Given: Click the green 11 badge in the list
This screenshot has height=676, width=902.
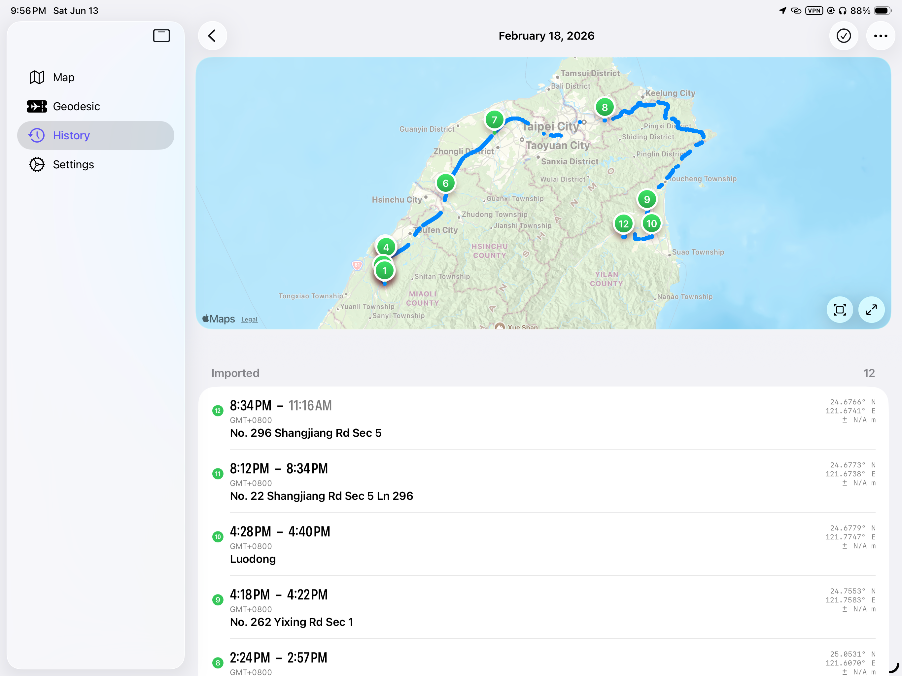Looking at the screenshot, I should coord(218,474).
